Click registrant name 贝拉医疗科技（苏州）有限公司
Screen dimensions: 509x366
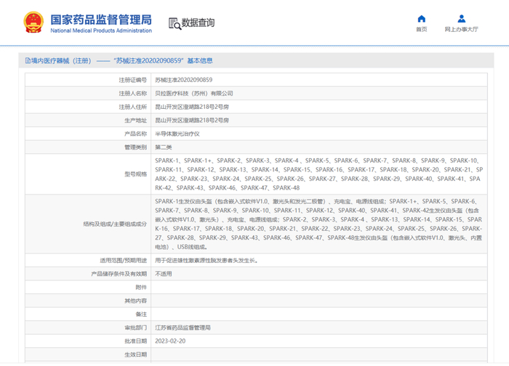pyautogui.click(x=194, y=93)
